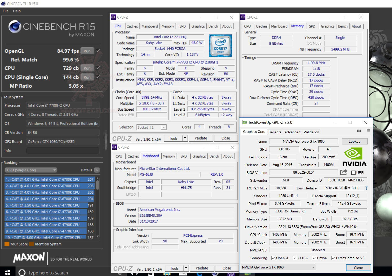Click the Intel Core i7 logo in CPU-Z
Image resolution: width=392 pixels, height=276 pixels.
[x=220, y=46]
